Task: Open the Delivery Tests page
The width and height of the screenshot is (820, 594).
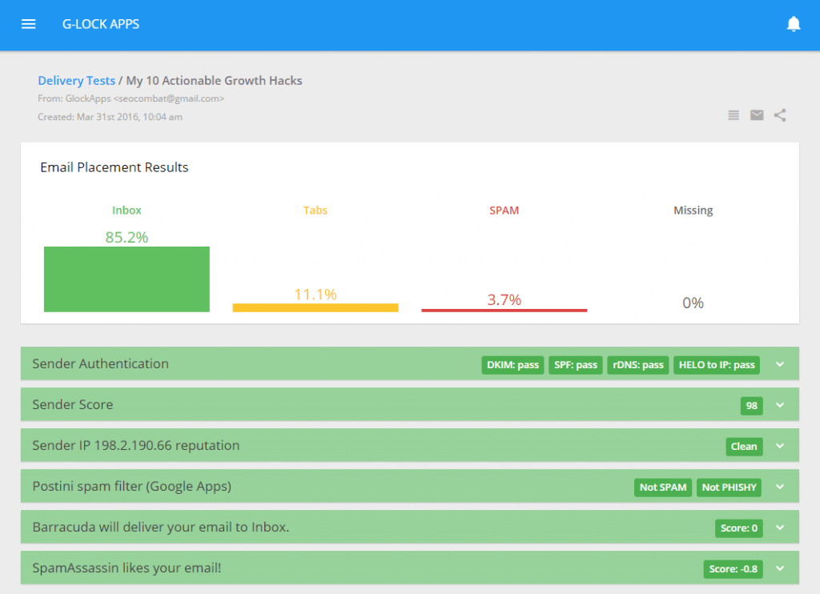Action: point(76,80)
